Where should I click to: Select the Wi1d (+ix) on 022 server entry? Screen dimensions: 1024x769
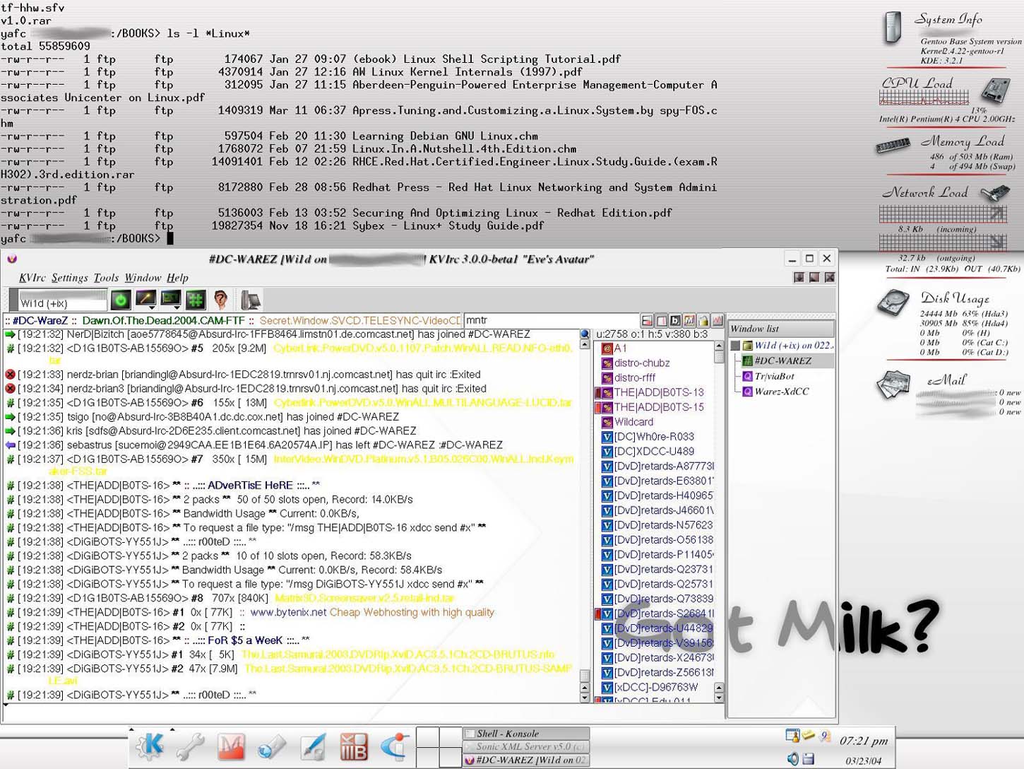tap(787, 346)
